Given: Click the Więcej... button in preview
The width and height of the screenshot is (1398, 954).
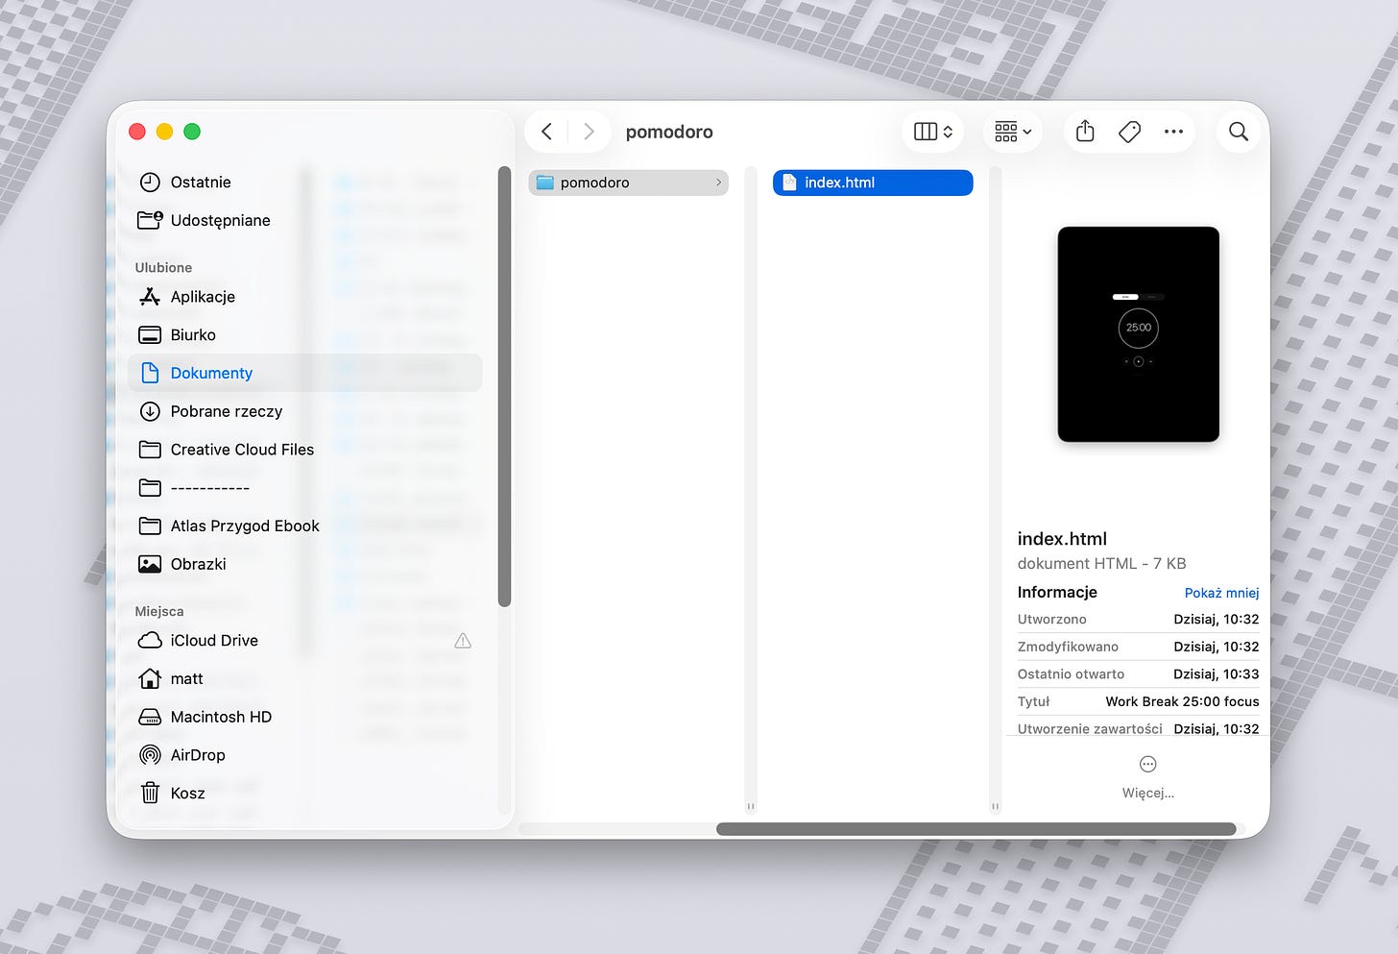Looking at the screenshot, I should [1148, 777].
